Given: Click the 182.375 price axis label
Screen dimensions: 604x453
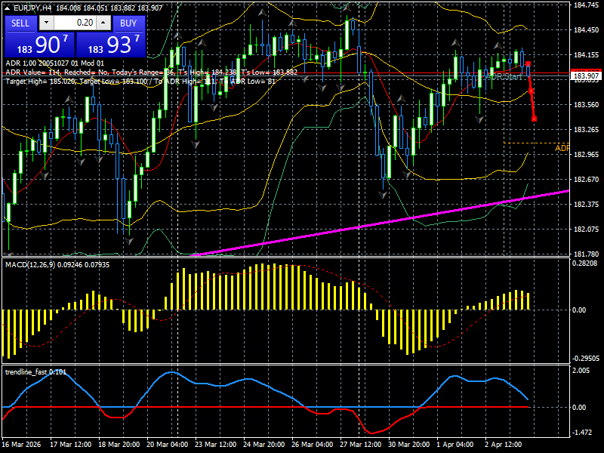Looking at the screenshot, I should [x=587, y=205].
